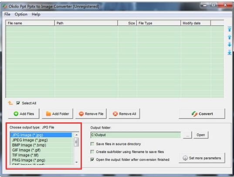234x177 pixels.
Task: Open Set more parameters gear button
Action: coord(202,158)
